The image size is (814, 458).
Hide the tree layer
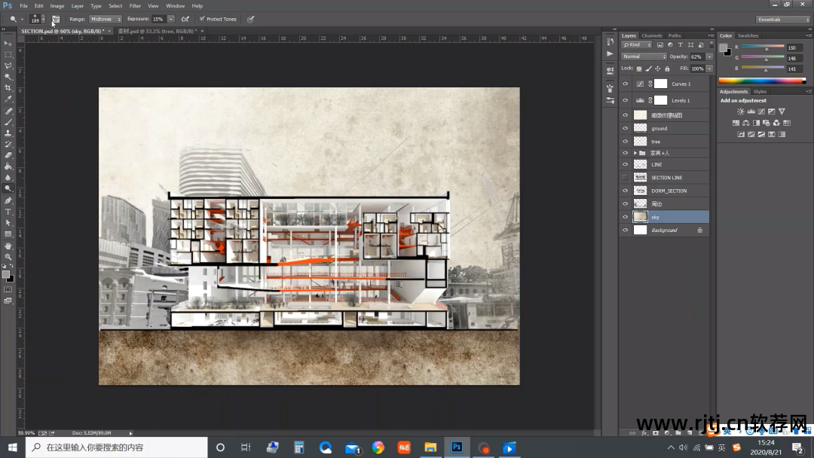click(625, 141)
